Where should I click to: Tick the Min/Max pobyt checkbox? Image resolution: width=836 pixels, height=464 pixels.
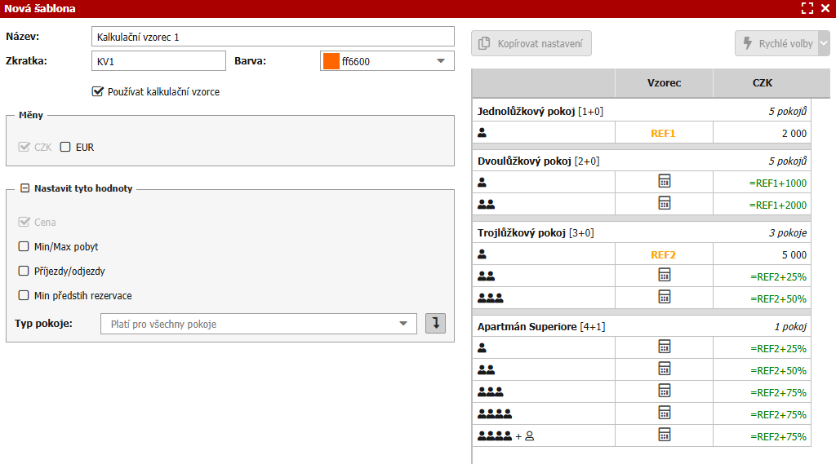coord(24,246)
